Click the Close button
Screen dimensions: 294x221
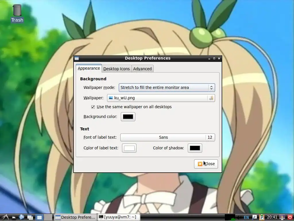[206, 164]
